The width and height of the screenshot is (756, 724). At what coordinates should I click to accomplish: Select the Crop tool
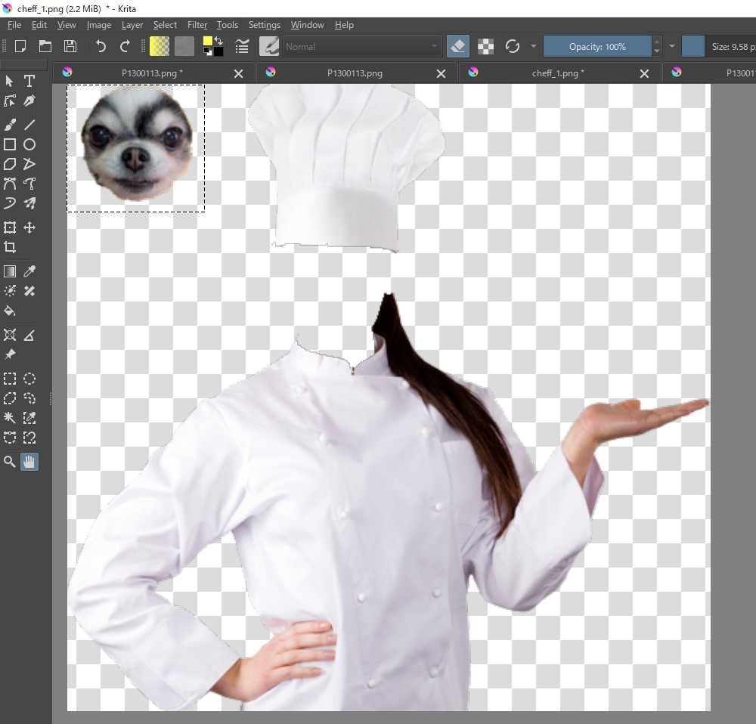click(10, 247)
